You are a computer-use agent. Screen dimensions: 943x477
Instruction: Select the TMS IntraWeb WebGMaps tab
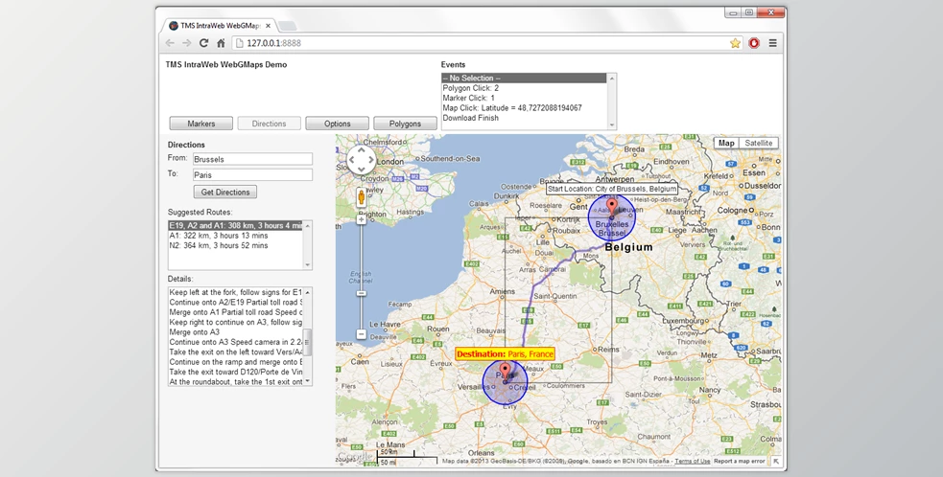point(220,26)
